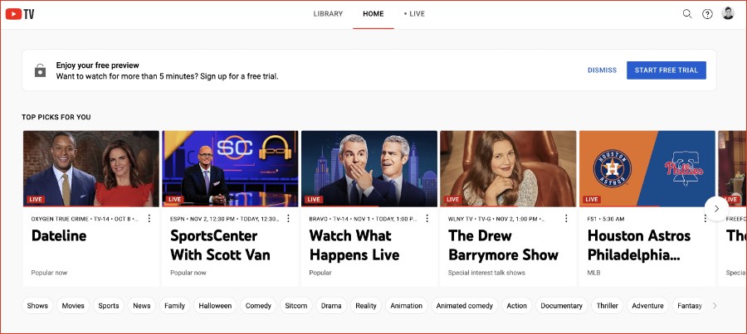This screenshot has height=334, width=747.
Task: Open the help question mark icon
Action: [x=707, y=14]
